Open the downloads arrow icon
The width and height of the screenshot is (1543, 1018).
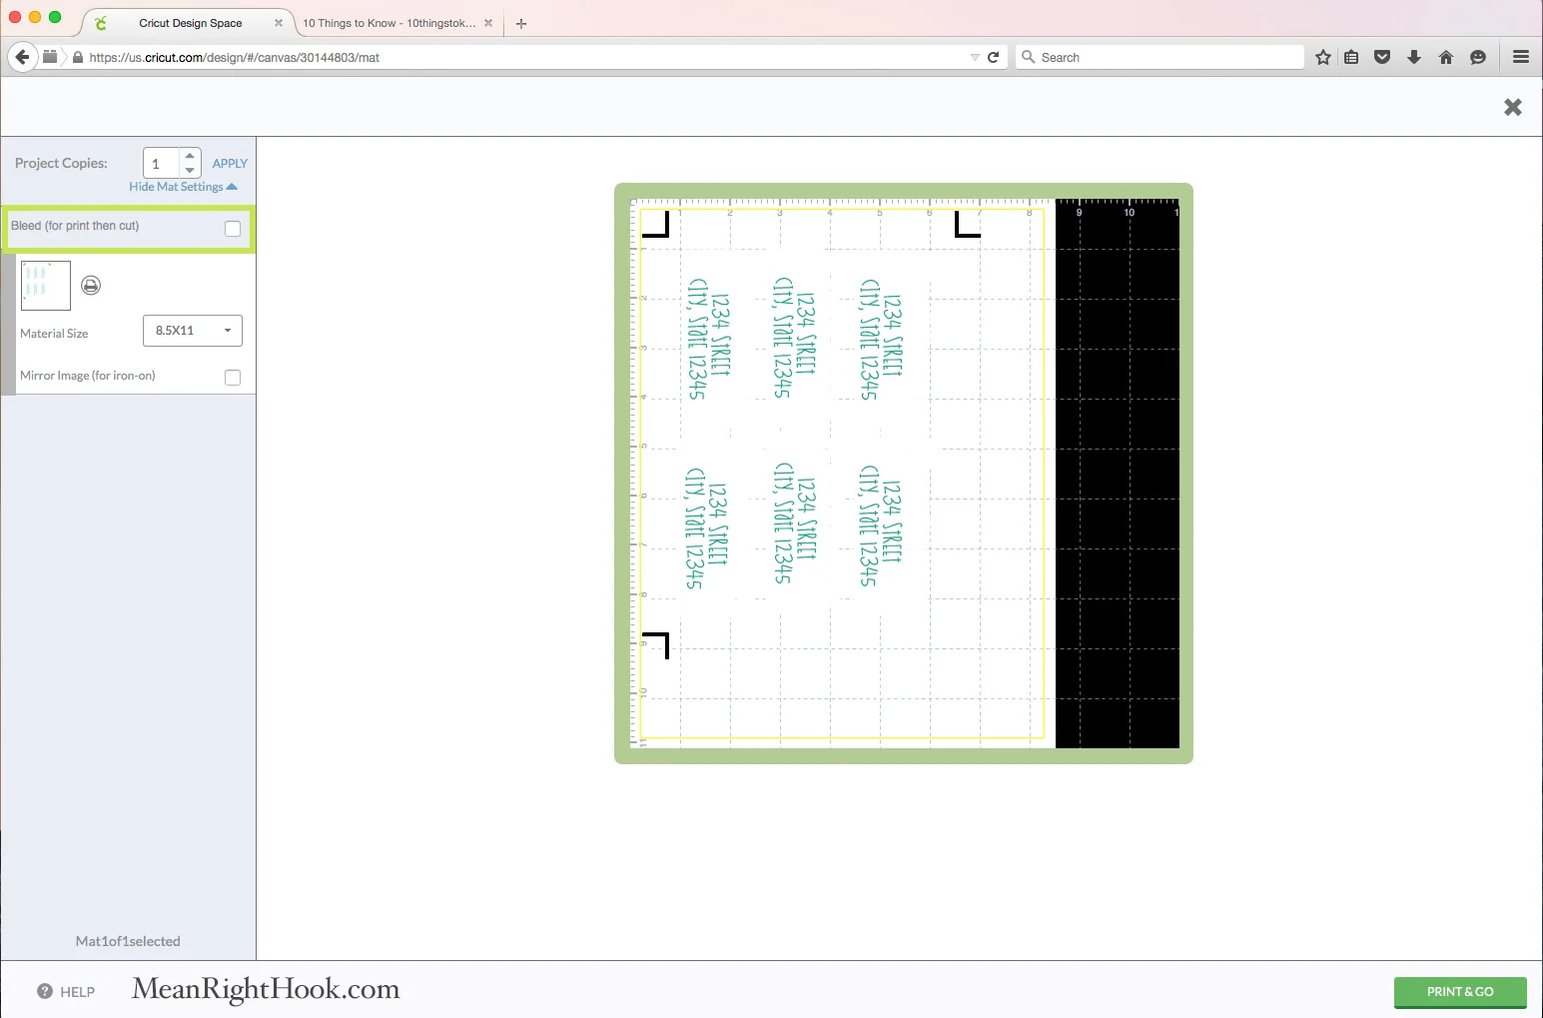click(1414, 57)
